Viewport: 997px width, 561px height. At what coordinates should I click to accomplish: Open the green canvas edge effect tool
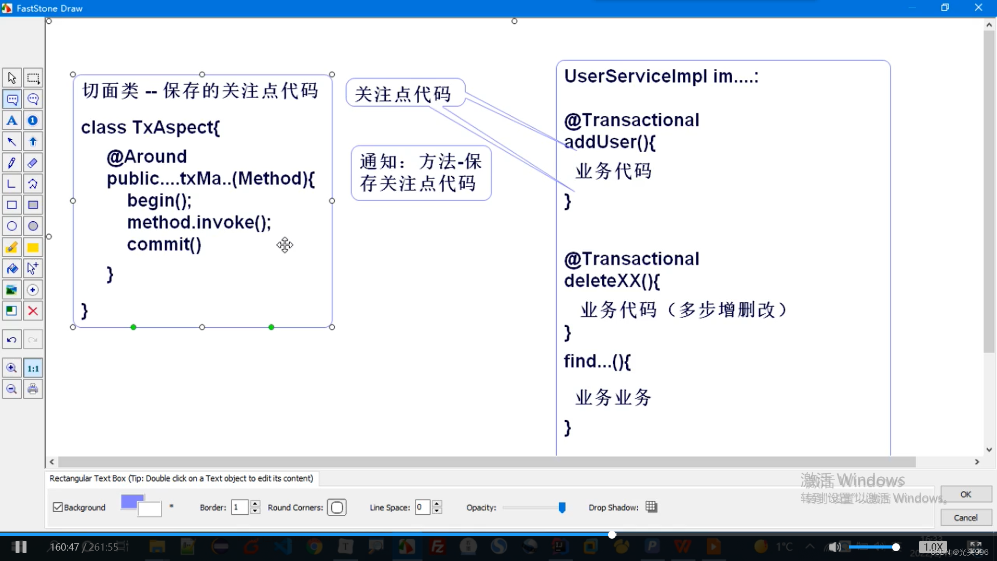click(x=11, y=311)
